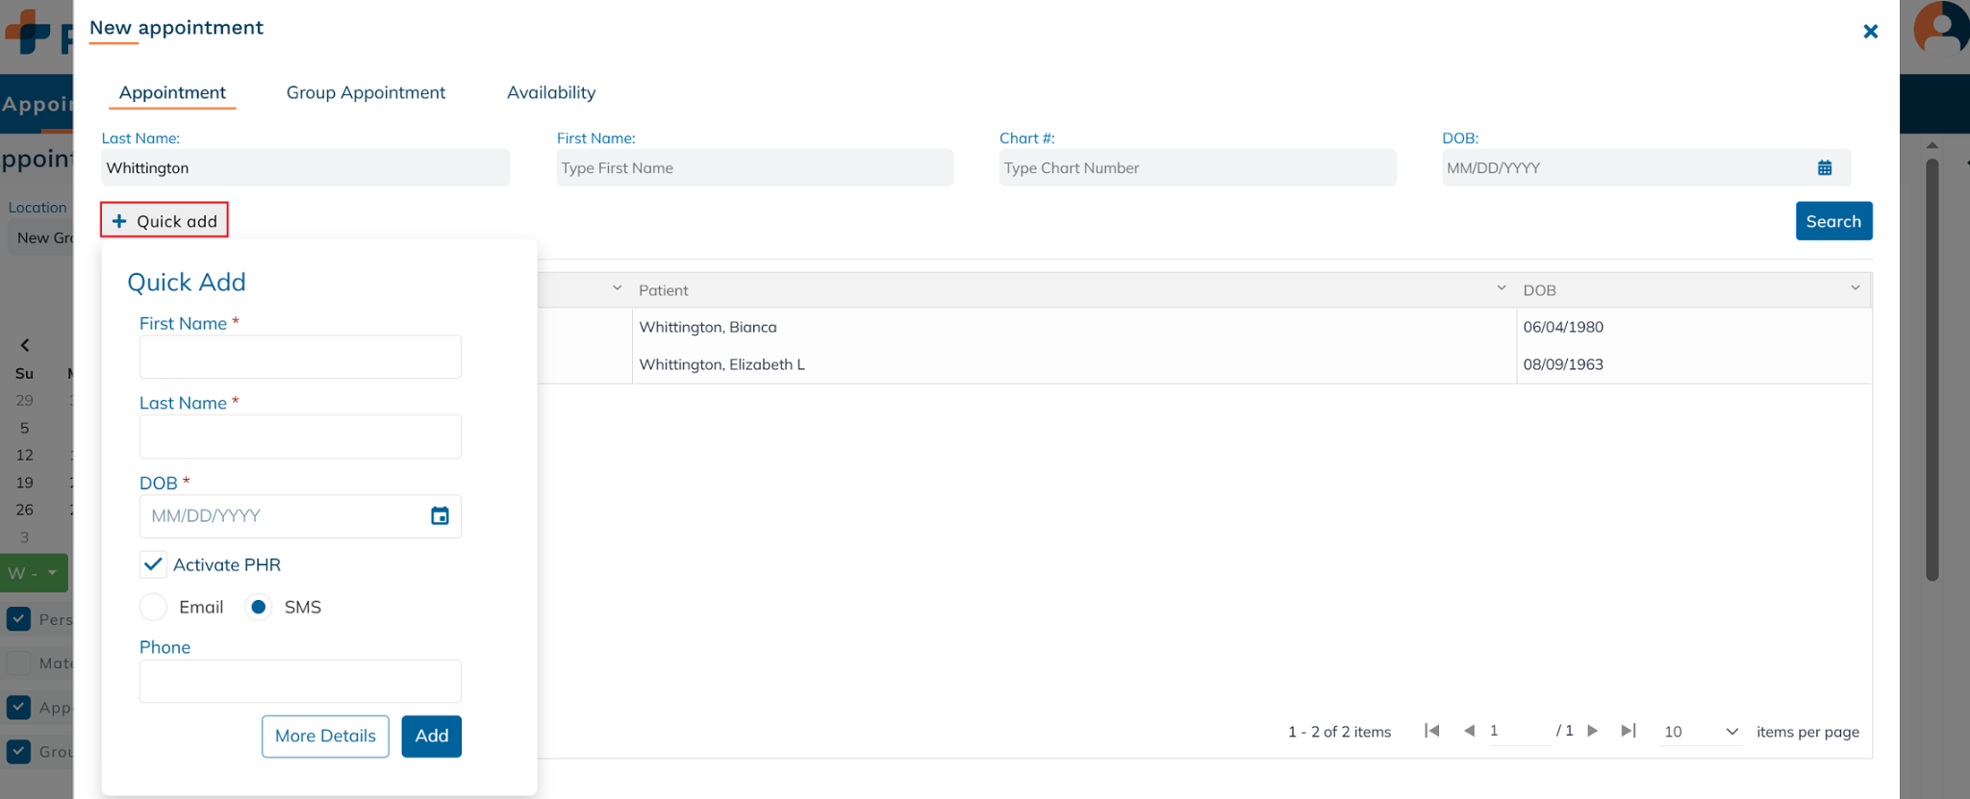Open the user profile avatar

click(x=1941, y=31)
